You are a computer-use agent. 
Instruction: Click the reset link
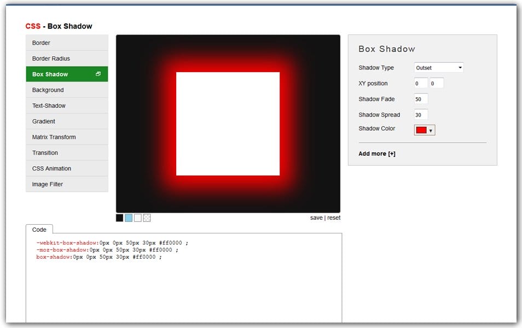click(334, 218)
